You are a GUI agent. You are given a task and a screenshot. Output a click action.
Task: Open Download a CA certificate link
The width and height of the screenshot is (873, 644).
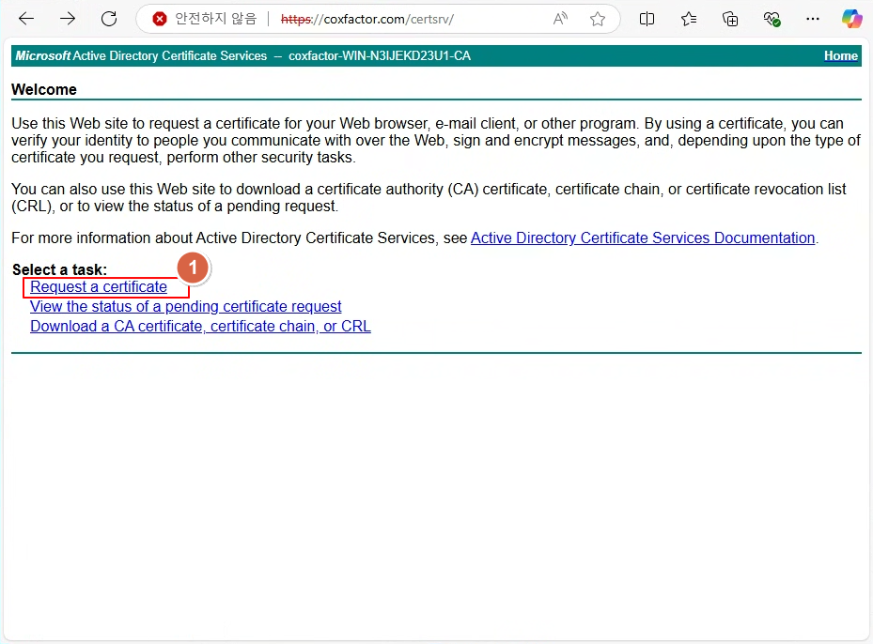200,327
